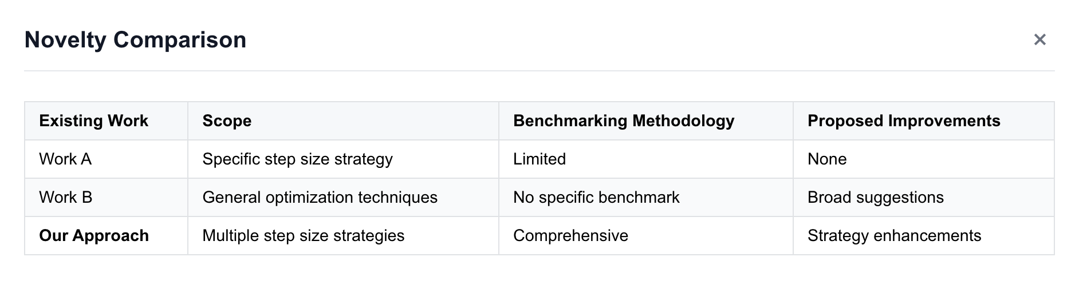Click the No specific benchmark cell
Screen dimensions: 1079x281
596,198
